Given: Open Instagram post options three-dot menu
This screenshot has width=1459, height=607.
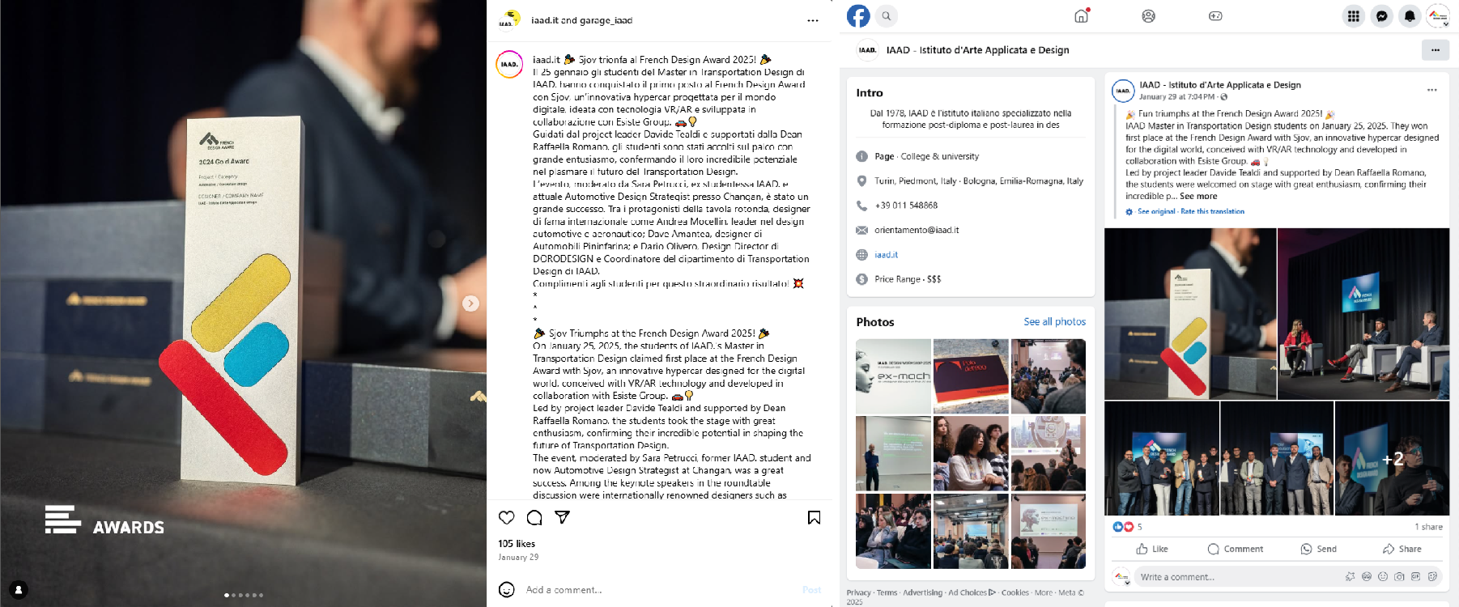Looking at the screenshot, I should (812, 20).
